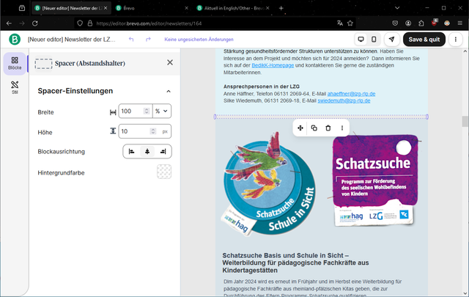Align block to the center

[x=147, y=152]
